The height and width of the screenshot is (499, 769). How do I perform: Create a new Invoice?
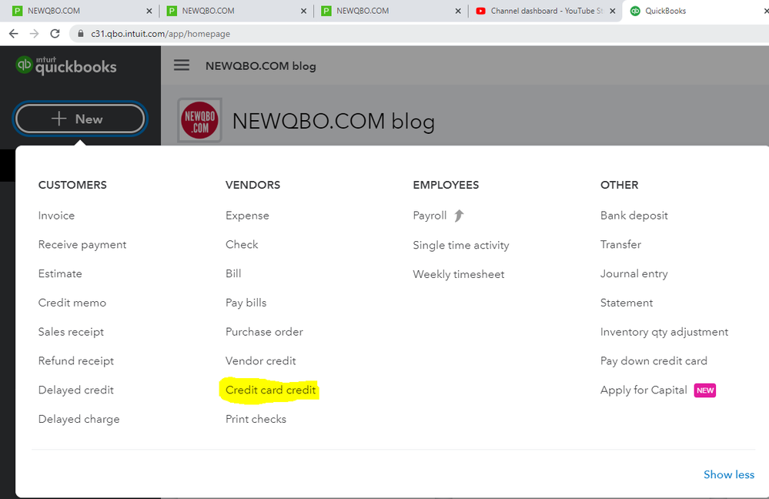(x=56, y=216)
